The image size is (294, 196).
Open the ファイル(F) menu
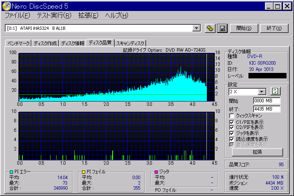(17, 15)
